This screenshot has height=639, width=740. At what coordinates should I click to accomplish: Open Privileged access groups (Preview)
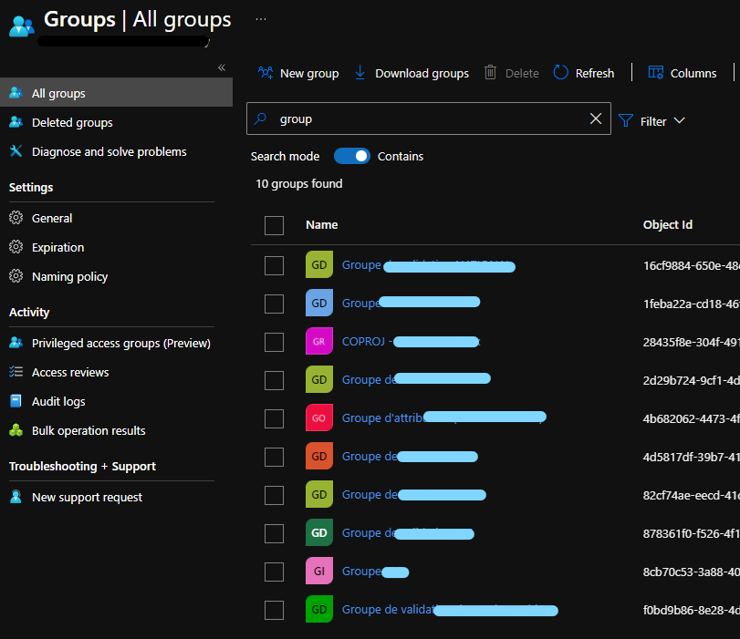pos(120,344)
